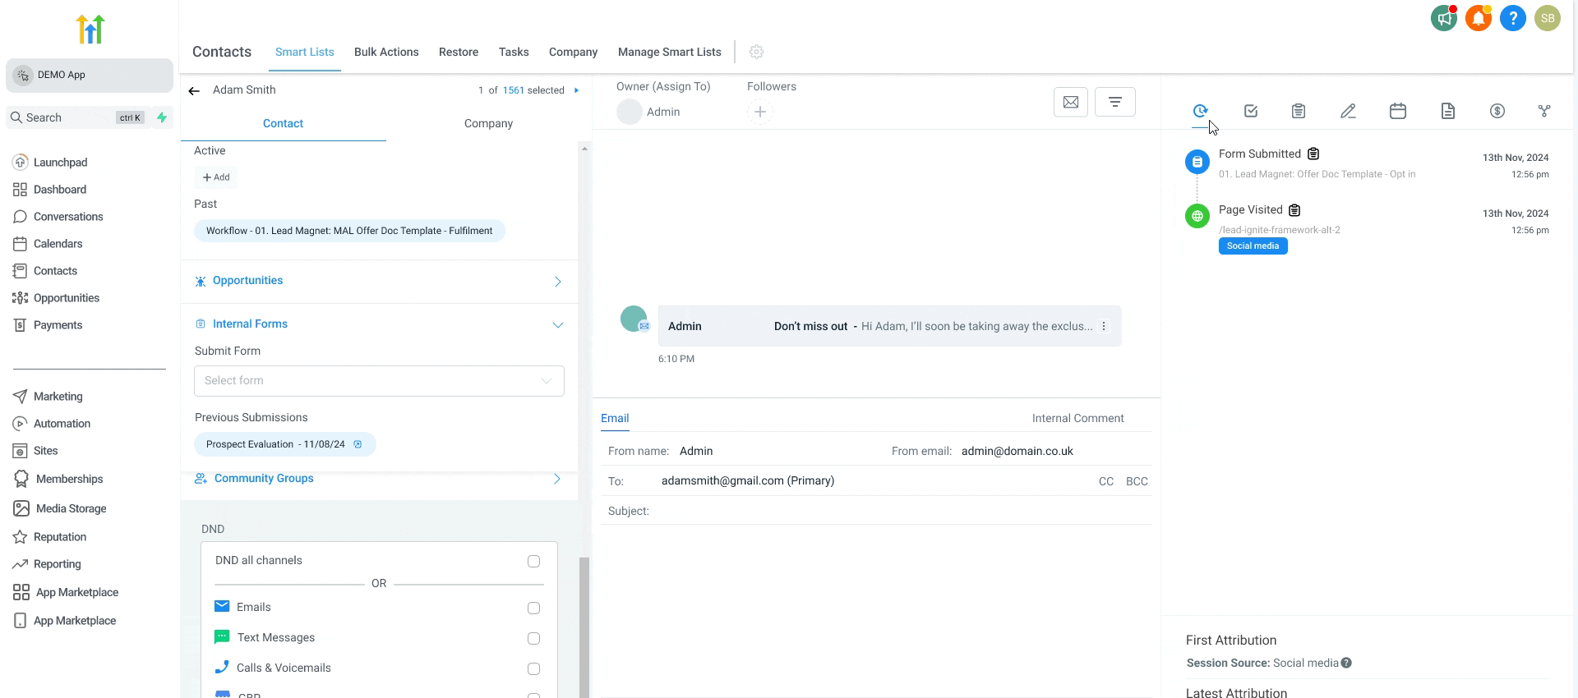This screenshot has height=698, width=1578.
Task: Add CC recipients to the email
Action: point(1106,481)
